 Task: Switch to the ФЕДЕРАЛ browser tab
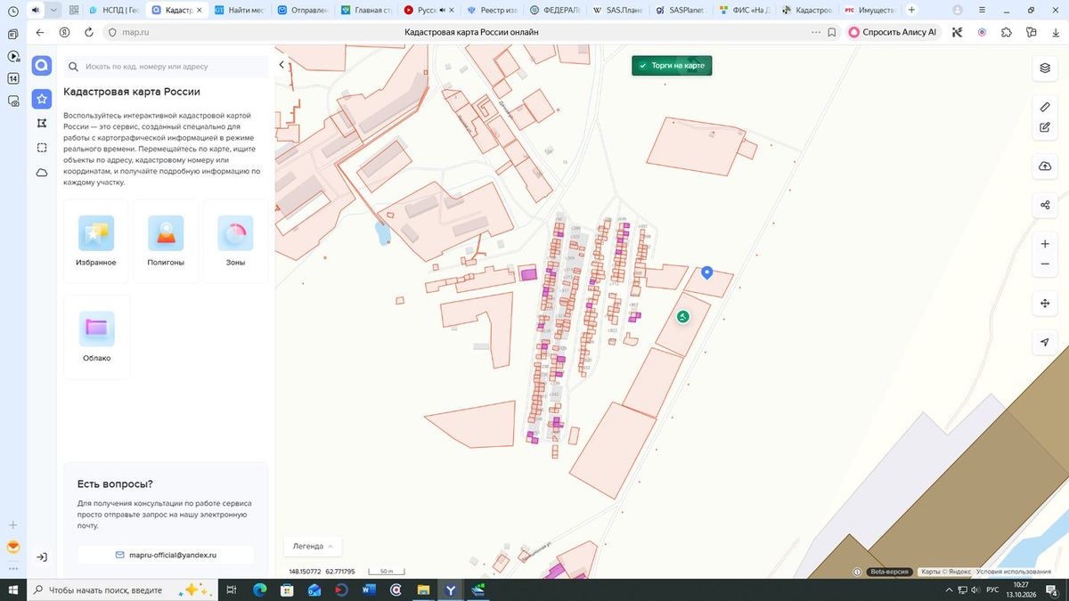tap(556, 10)
